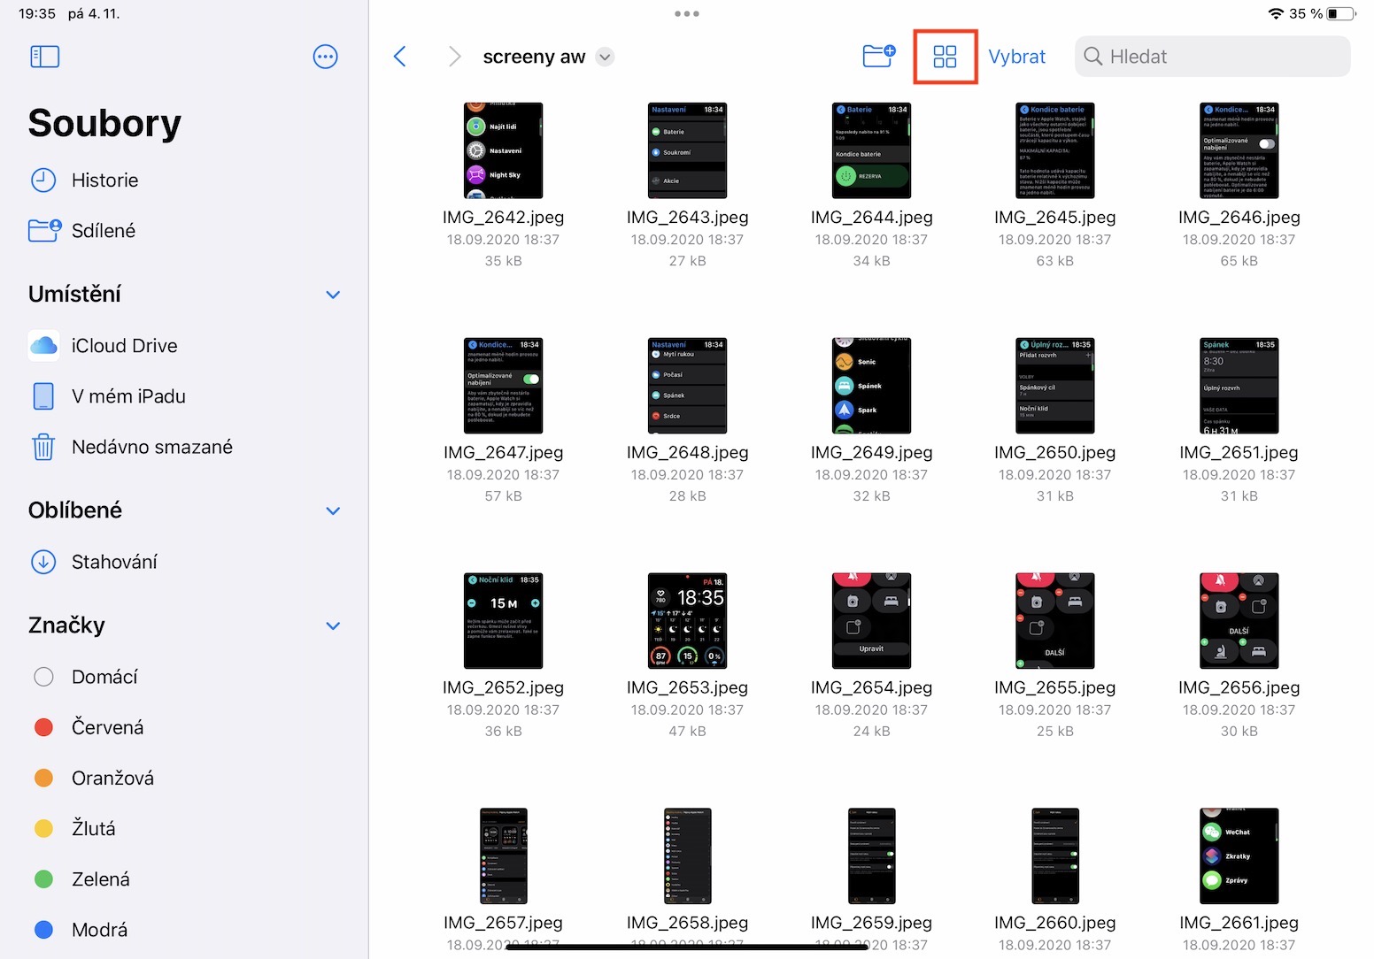The height and width of the screenshot is (959, 1374).
Task: Open thumbnail of IMG_2643.jpeg
Action: click(687, 150)
